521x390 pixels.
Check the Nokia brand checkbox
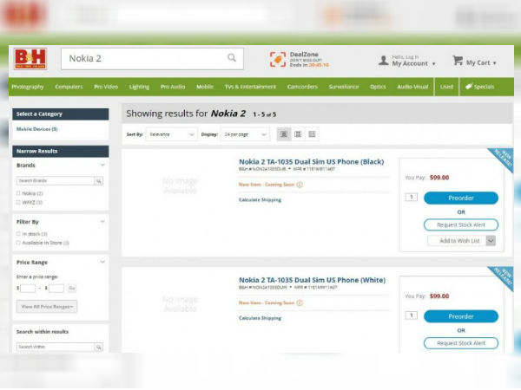18,193
